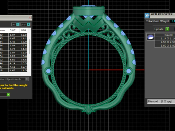Screen dimensions: 175x131
Task: Click the green arrow next to Update
Action: tap(167, 29)
